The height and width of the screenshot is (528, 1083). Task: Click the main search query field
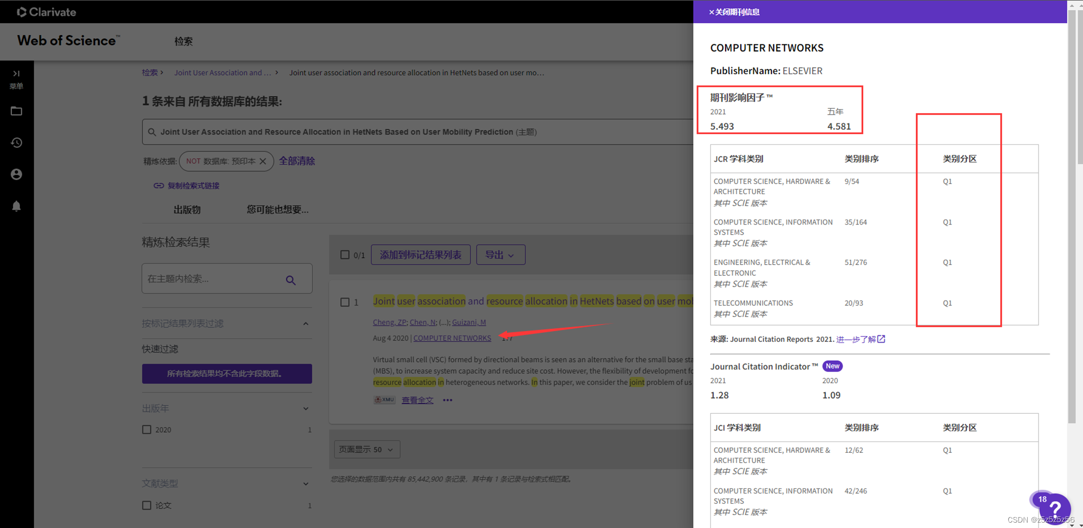(417, 132)
